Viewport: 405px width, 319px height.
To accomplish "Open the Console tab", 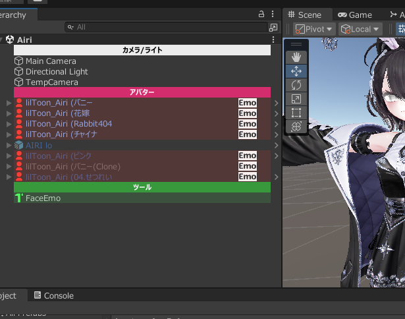I will [54, 295].
